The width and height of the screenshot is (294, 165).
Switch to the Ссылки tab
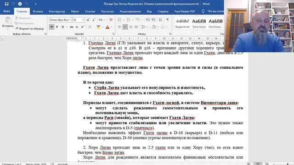(x=90, y=11)
